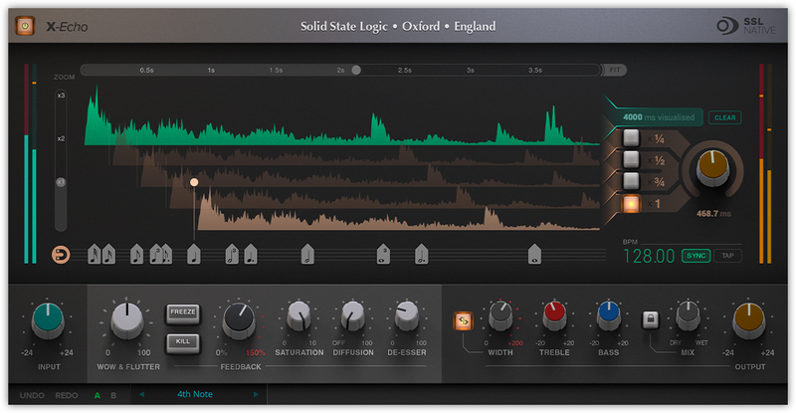
Task: Click the previous preset left arrow
Action: click(x=140, y=395)
